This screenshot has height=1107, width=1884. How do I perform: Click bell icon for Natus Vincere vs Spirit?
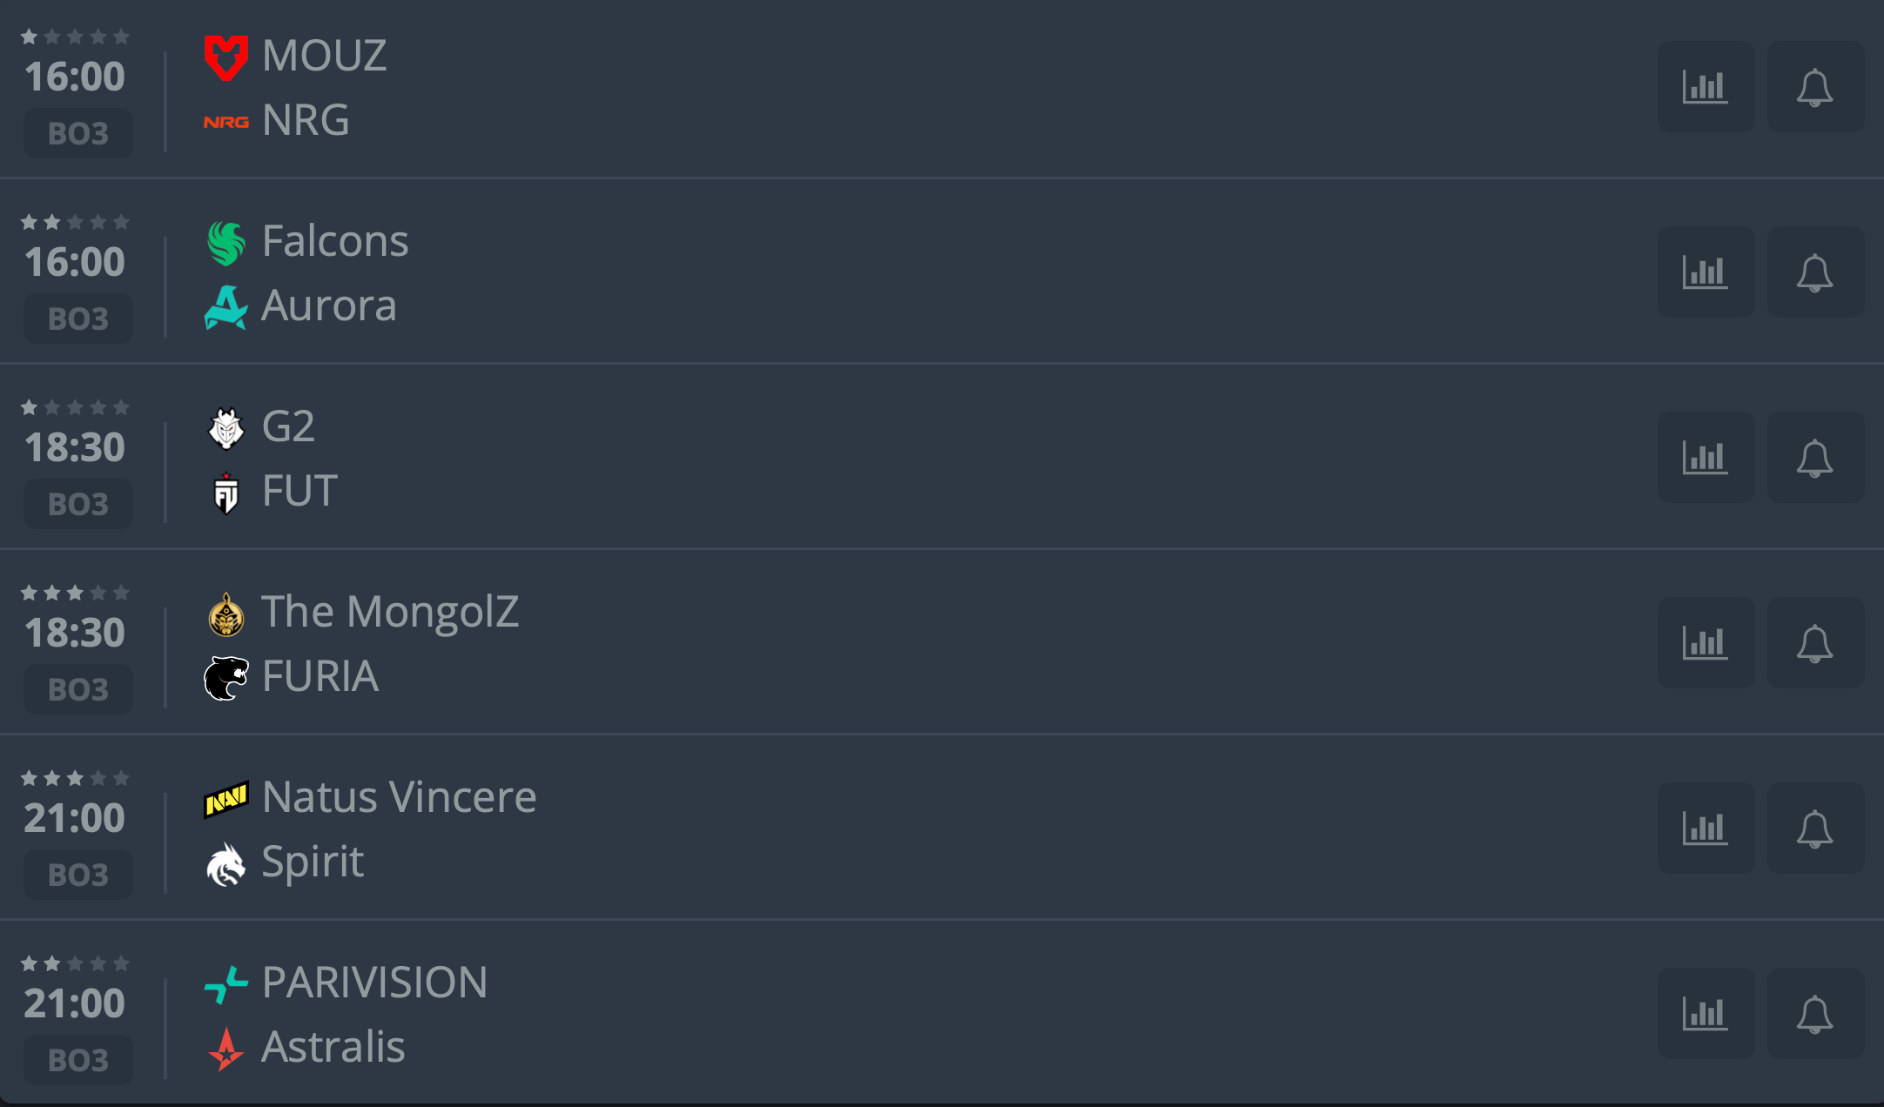point(1815,829)
